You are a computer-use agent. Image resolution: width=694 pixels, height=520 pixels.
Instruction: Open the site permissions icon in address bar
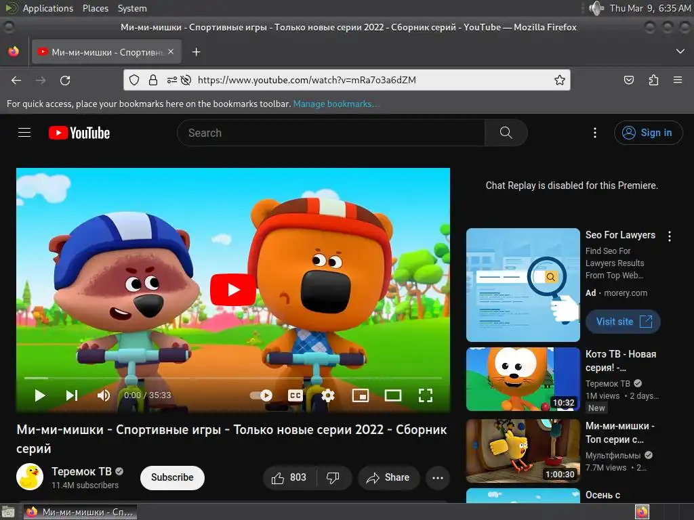[171, 80]
